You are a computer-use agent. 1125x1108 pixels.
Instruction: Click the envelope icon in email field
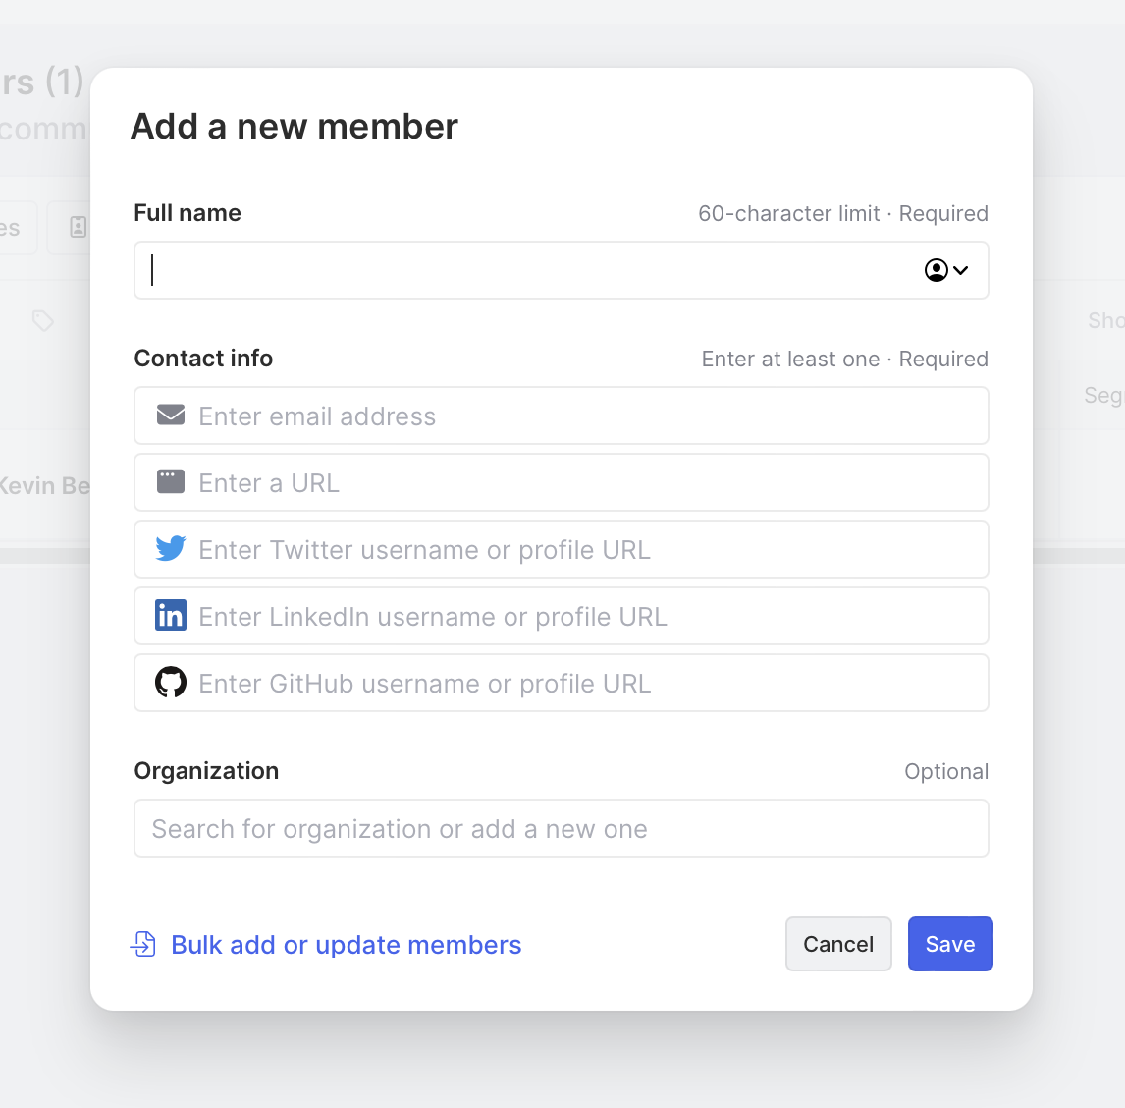(x=171, y=415)
